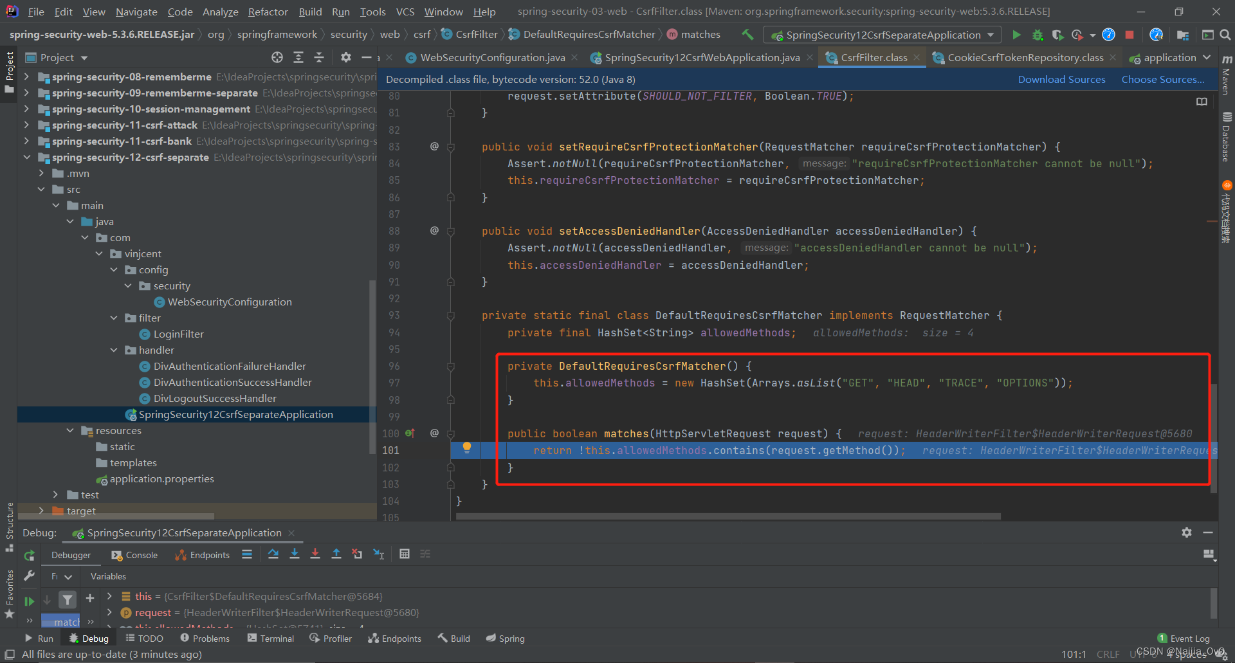Open Spring tool window button
The width and height of the screenshot is (1235, 663).
coord(506,639)
